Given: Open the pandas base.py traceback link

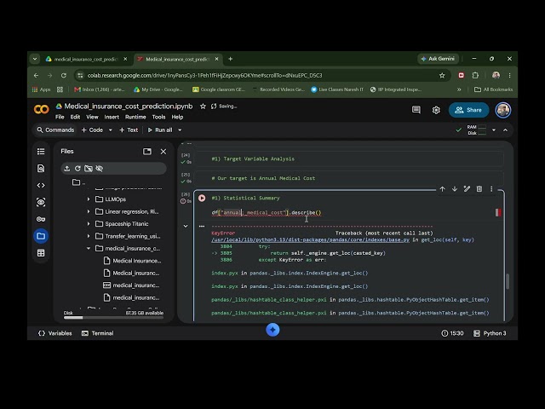Looking at the screenshot, I should click(310, 239).
